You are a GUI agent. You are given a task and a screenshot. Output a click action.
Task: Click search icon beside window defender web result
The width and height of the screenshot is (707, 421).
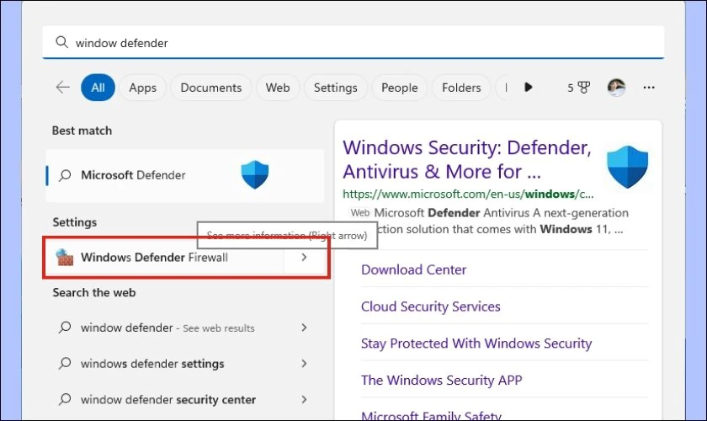(65, 328)
